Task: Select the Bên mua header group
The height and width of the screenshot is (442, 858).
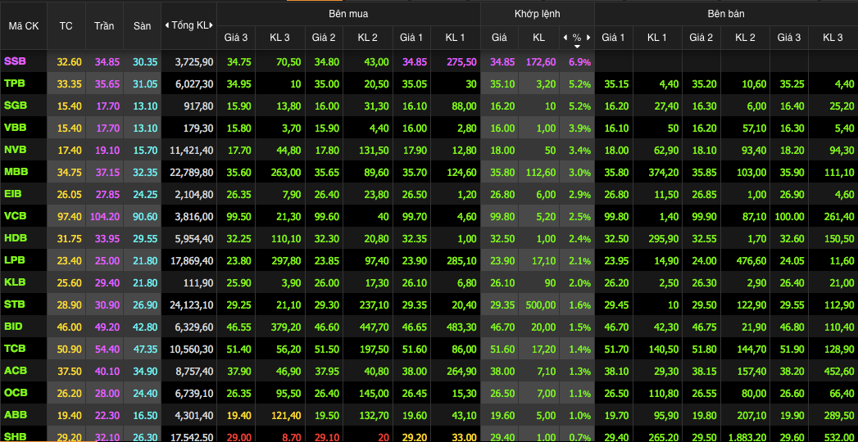Action: point(348,14)
